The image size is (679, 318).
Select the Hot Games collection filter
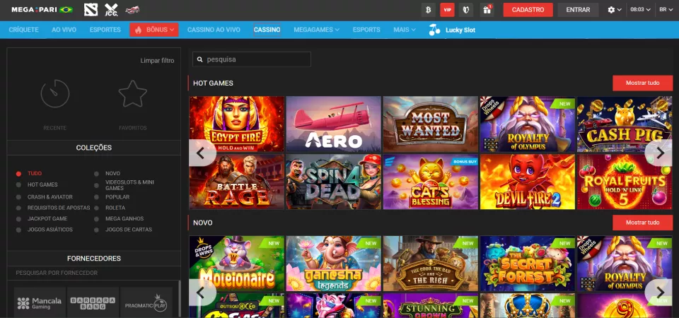click(x=42, y=184)
